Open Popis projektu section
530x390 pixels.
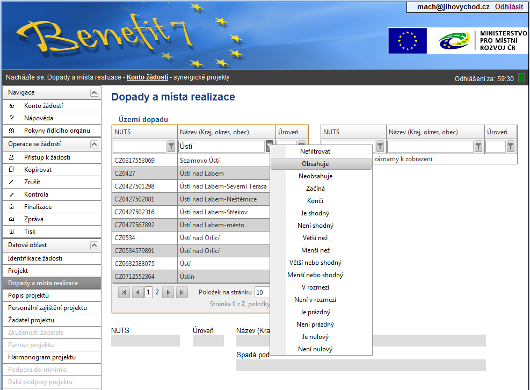tap(52, 295)
